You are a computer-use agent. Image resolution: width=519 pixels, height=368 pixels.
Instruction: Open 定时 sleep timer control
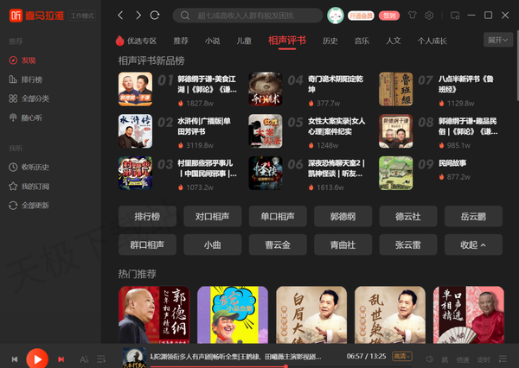[484, 359]
